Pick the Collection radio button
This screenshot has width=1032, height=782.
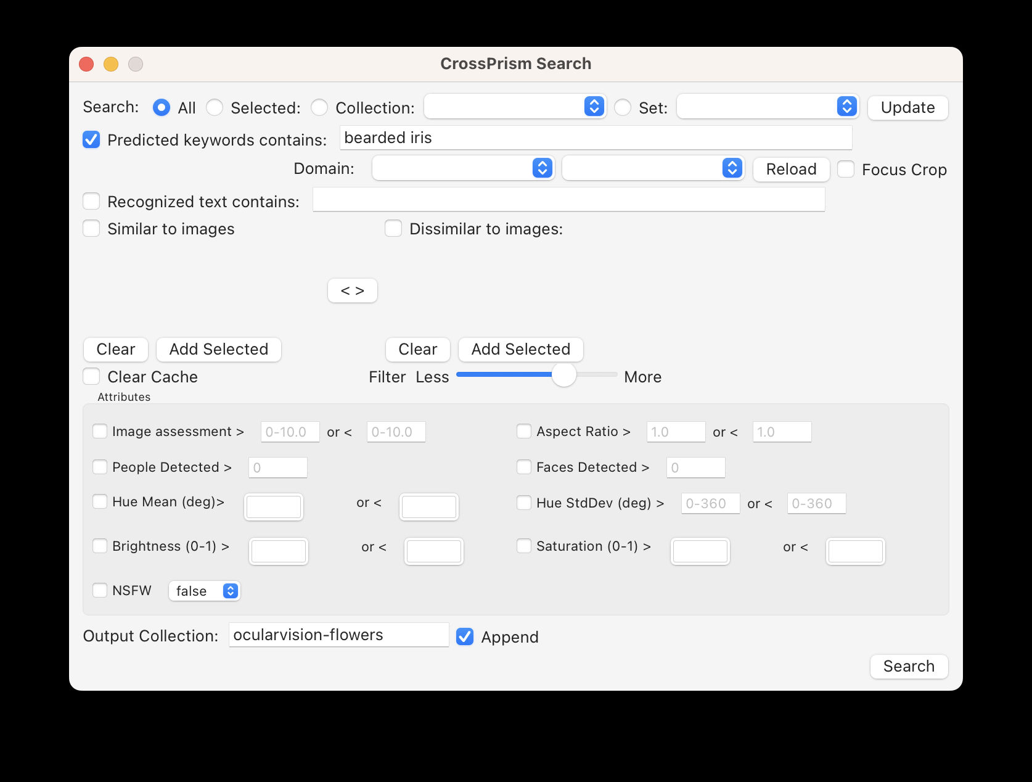319,107
